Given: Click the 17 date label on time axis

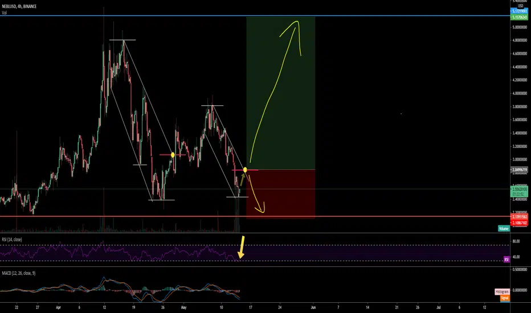Looking at the screenshot, I should click(251, 307).
